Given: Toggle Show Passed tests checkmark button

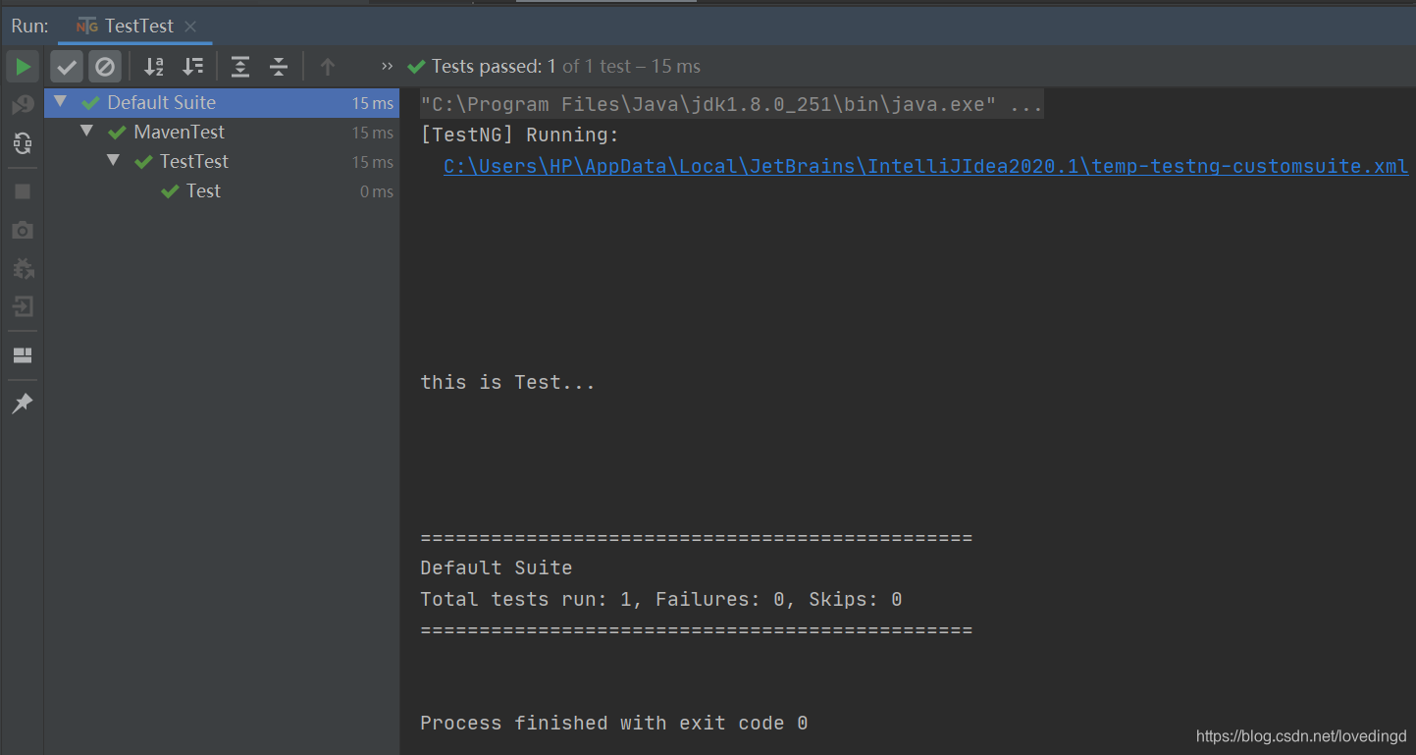Looking at the screenshot, I should click(x=67, y=67).
